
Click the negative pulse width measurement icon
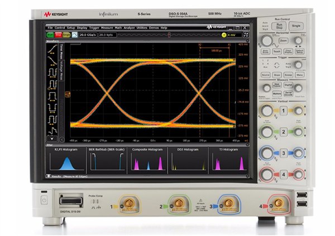click(52, 108)
